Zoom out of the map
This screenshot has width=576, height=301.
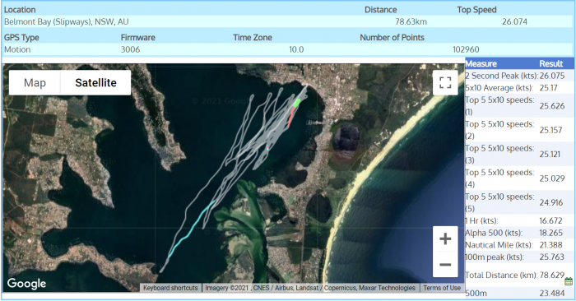pyautogui.click(x=445, y=265)
